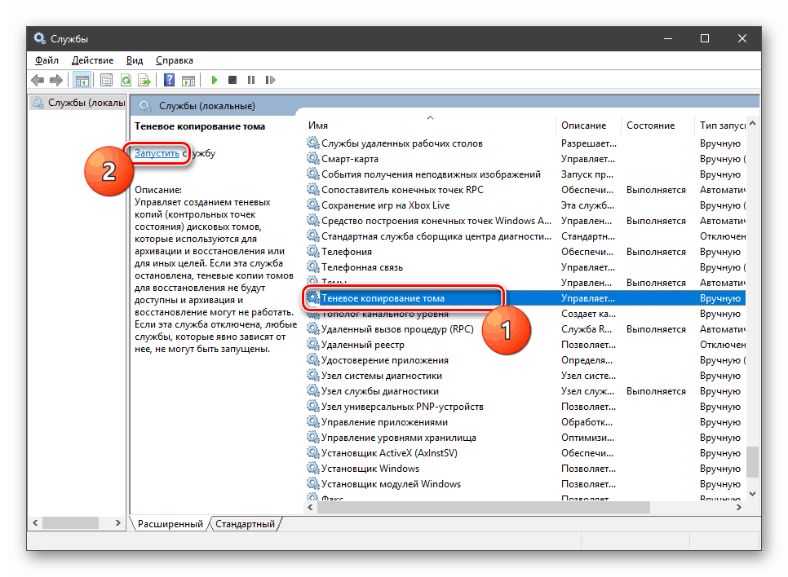
Task: Pause the service via the pause icon
Action: 250,79
